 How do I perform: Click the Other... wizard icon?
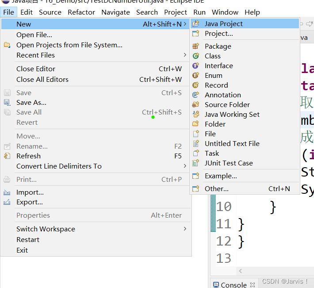[x=195, y=188]
